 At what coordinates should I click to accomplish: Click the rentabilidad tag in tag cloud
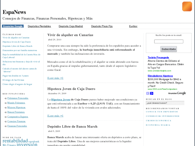point(15,141)
